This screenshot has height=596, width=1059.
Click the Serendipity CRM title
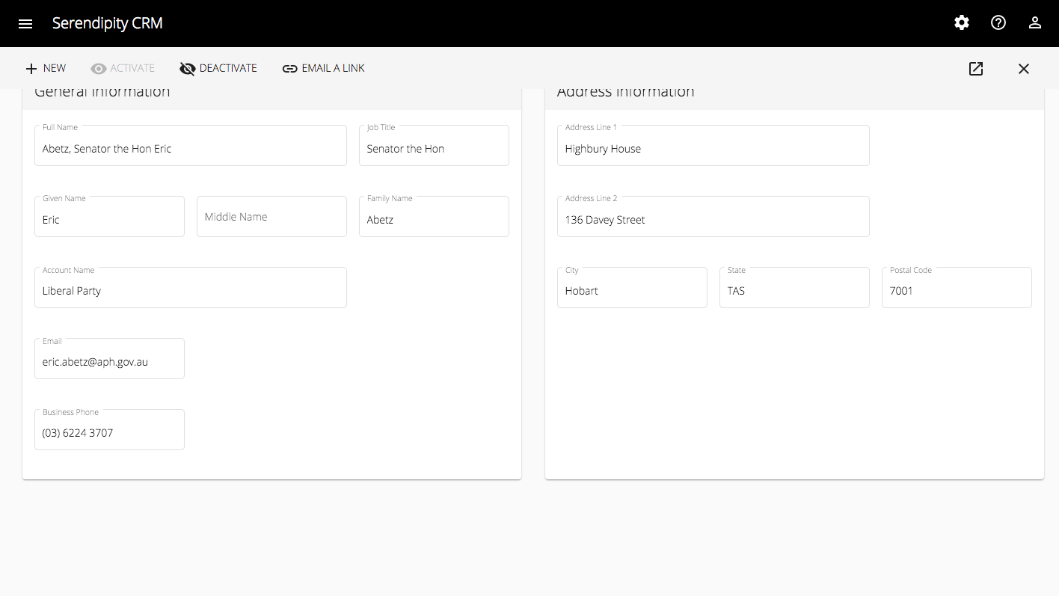107,23
